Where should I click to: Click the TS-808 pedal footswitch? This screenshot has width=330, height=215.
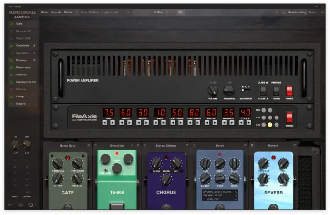pos(116,207)
